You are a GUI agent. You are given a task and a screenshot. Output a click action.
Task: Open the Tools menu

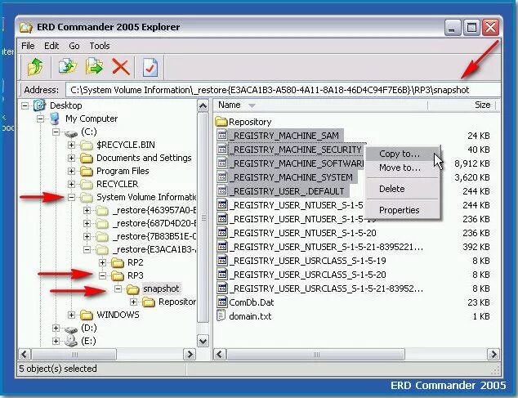point(100,46)
